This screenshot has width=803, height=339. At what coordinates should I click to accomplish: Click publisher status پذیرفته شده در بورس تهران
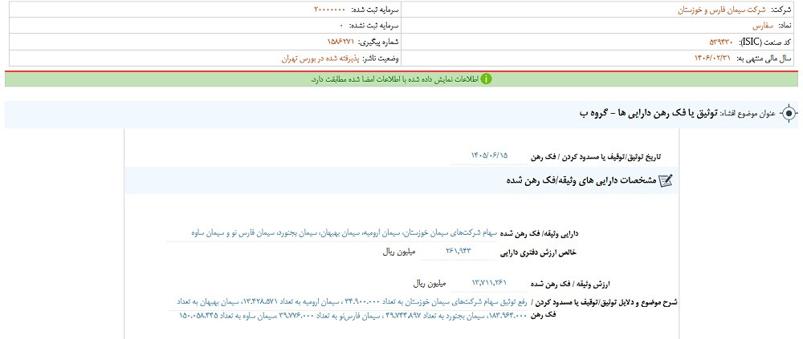coord(321,59)
